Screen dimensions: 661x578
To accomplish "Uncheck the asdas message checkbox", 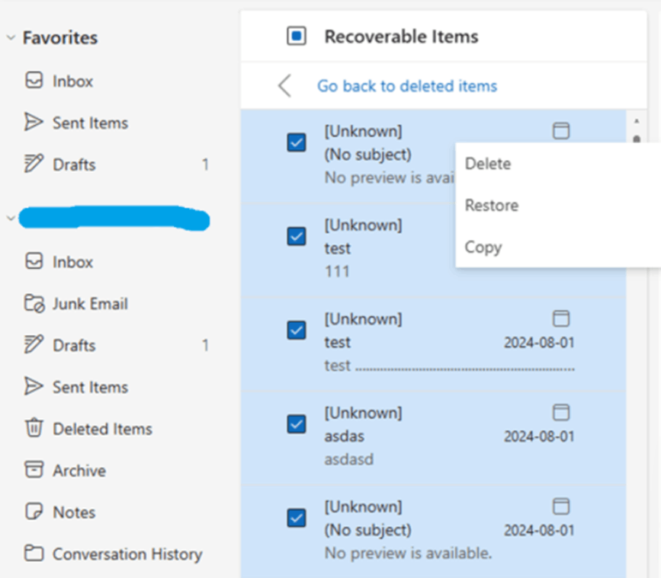I will [296, 424].
